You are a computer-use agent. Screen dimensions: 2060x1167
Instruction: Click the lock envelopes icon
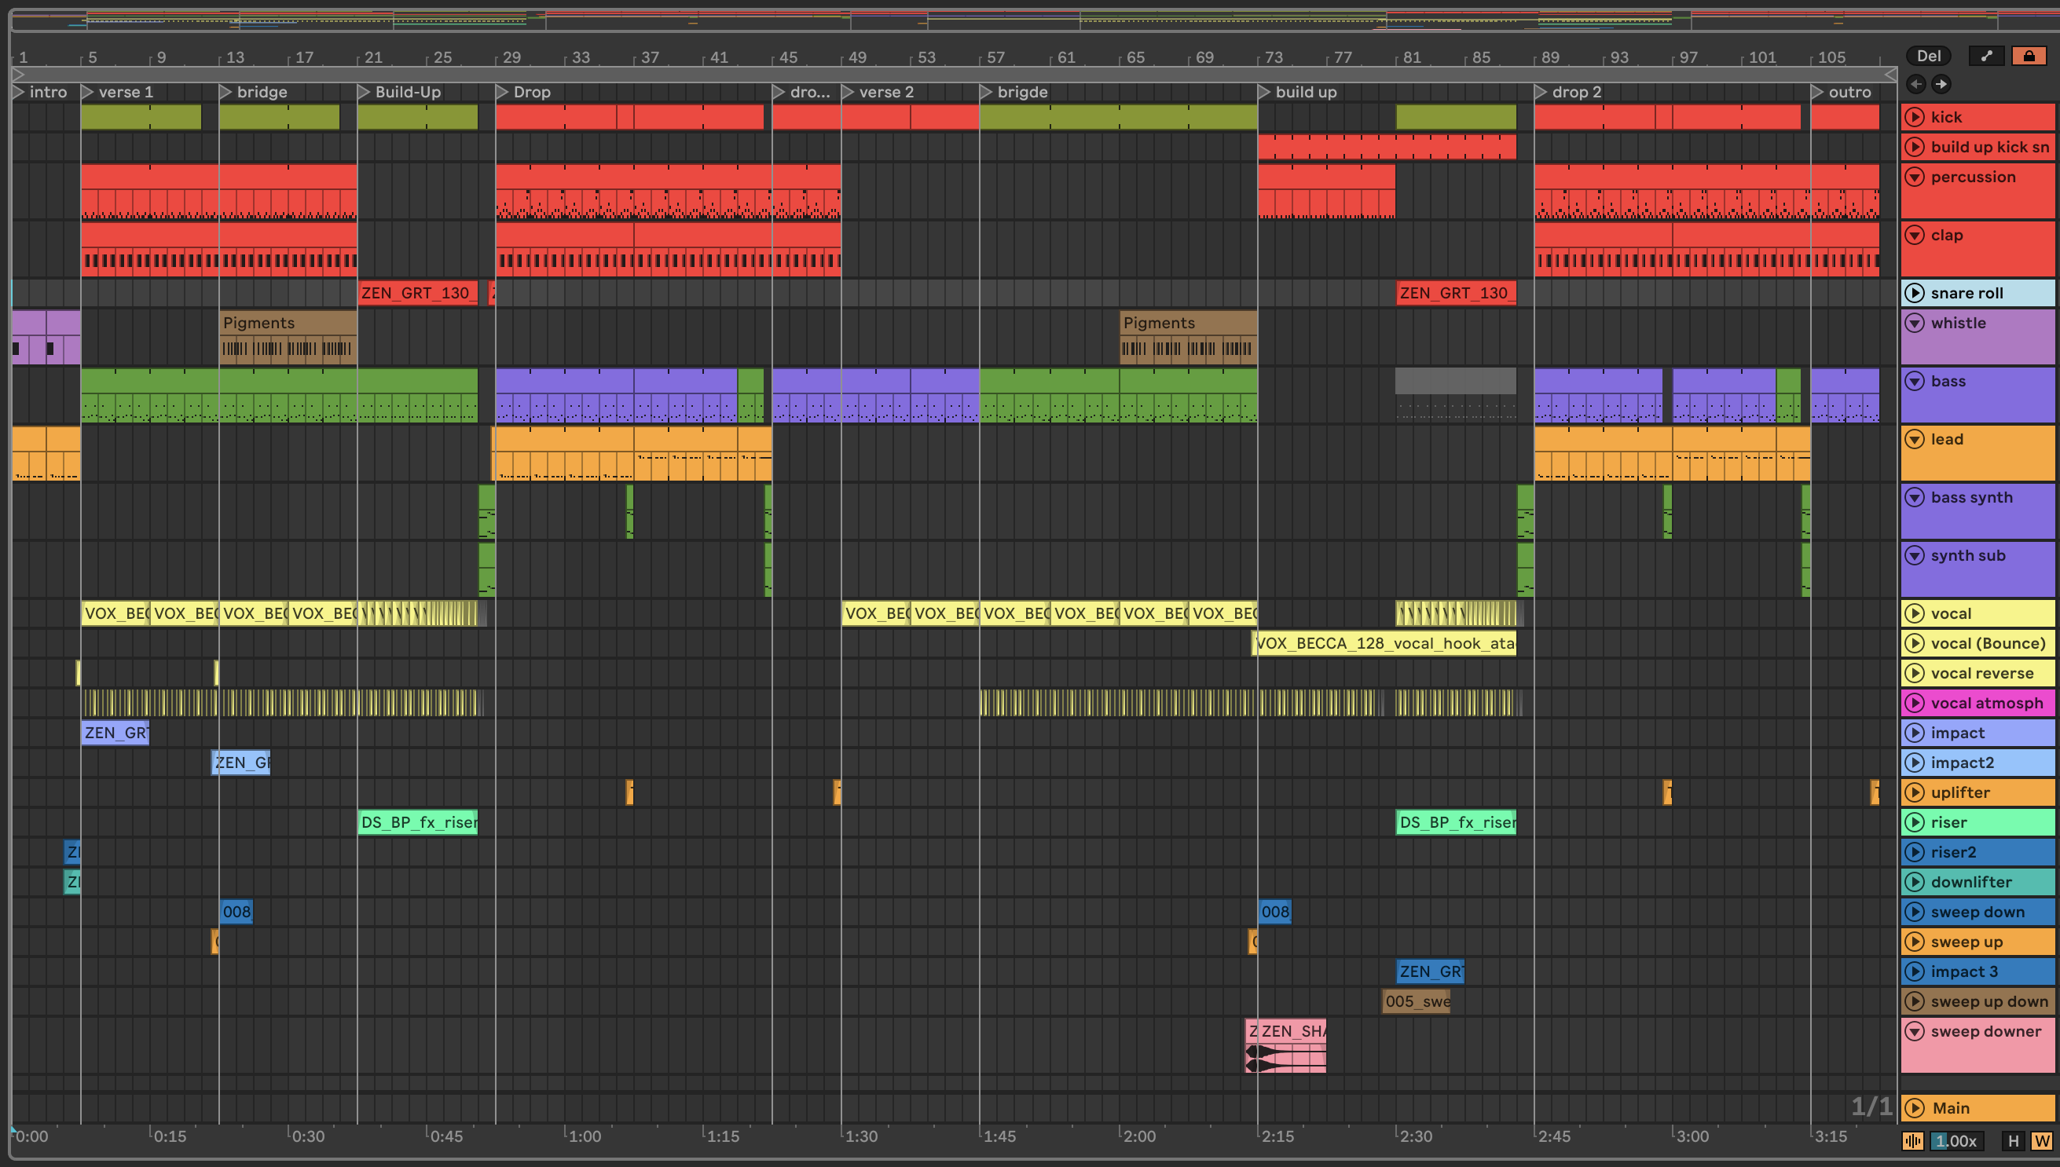2029,56
